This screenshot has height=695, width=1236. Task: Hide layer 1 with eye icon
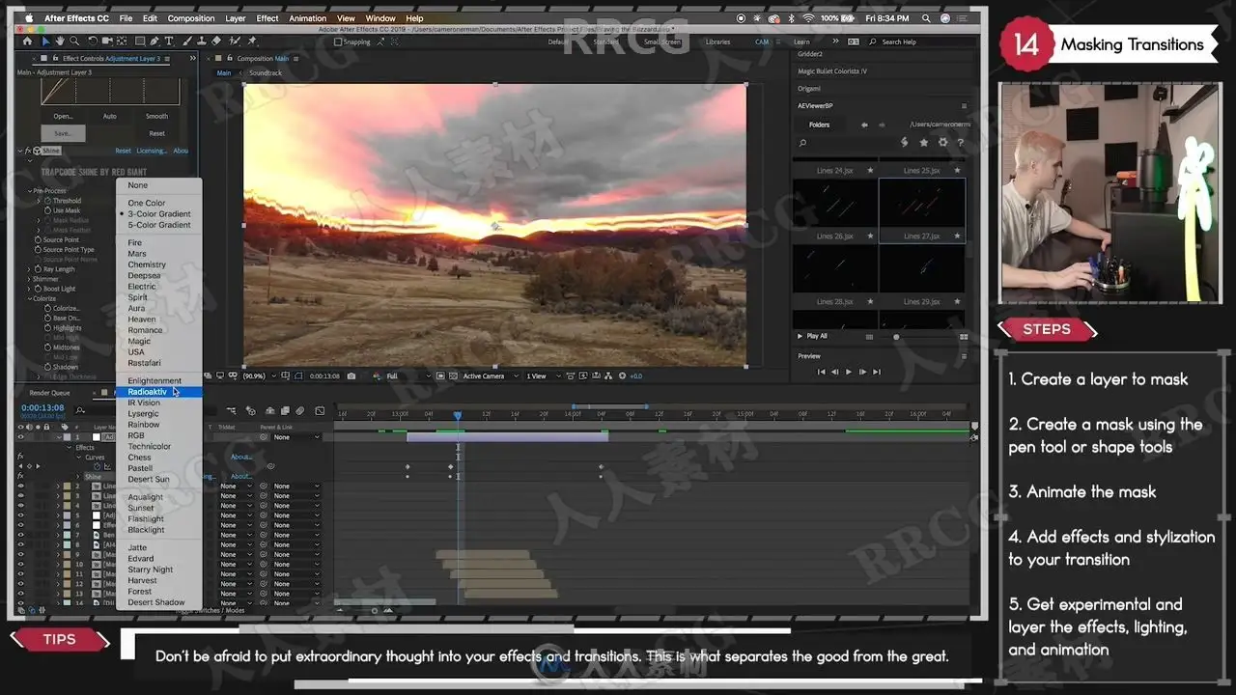[20, 437]
